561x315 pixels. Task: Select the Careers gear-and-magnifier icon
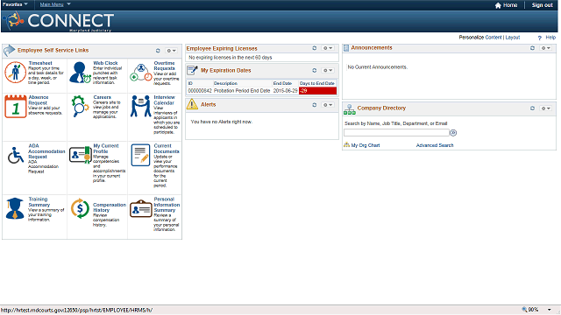[x=80, y=107]
